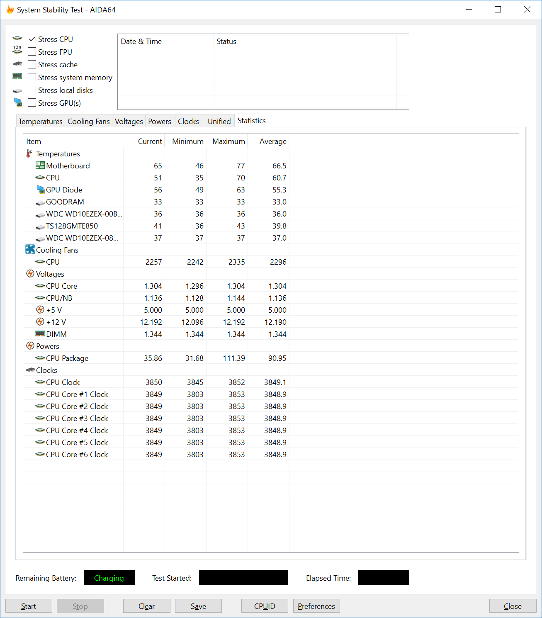Image resolution: width=542 pixels, height=618 pixels.
Task: Click the TS128GMTE850 drive icon
Action: (40, 227)
